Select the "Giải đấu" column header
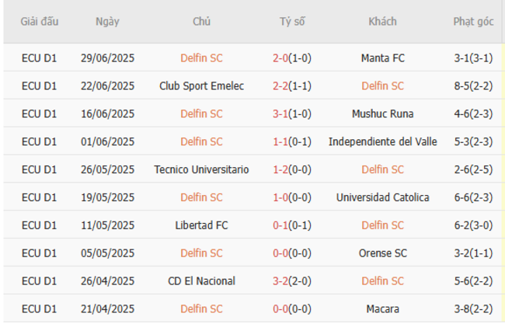The width and height of the screenshot is (505, 324). point(40,22)
